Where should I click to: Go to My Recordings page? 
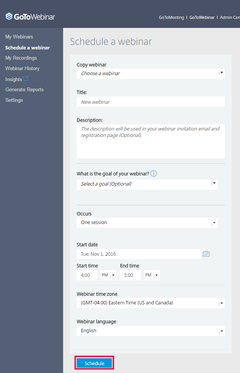21,58
